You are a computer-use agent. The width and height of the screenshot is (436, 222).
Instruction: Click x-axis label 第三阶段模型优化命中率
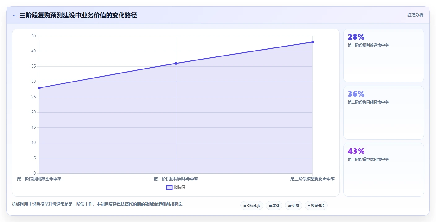[x=312, y=179]
